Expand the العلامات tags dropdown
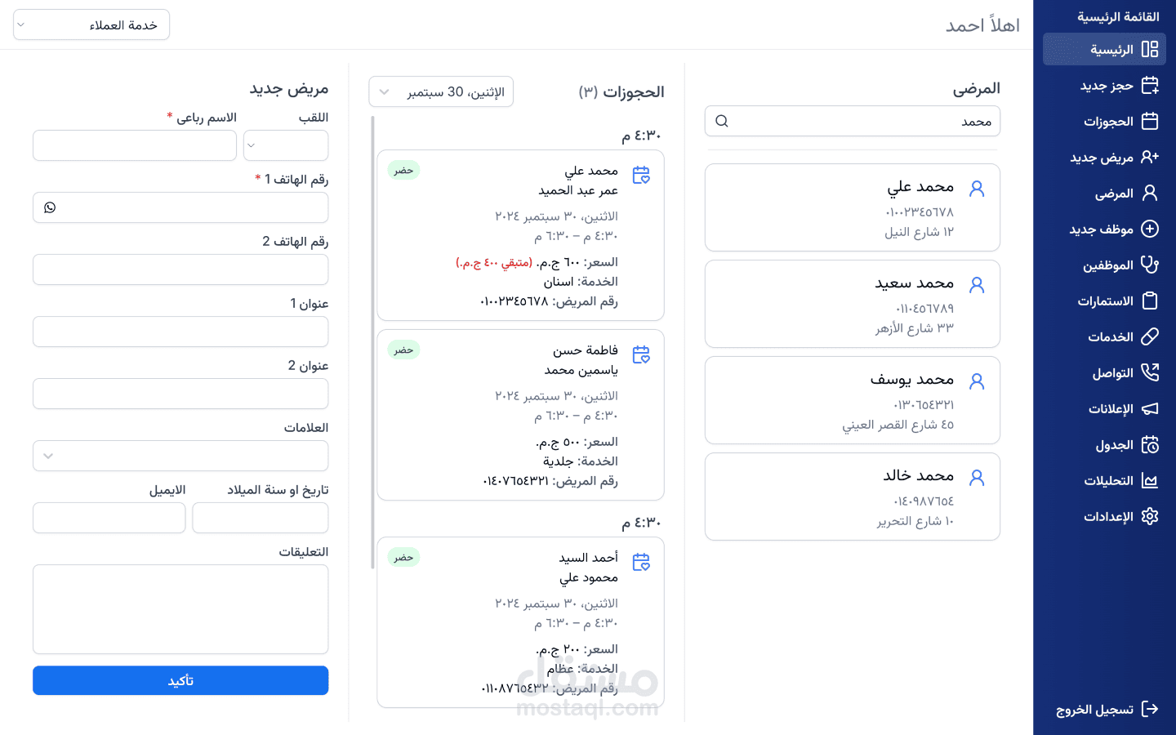The image size is (1176, 735). point(180,456)
